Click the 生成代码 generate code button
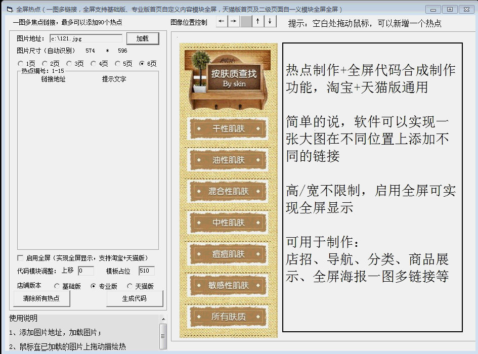The width and height of the screenshot is (478, 354). coord(135,298)
